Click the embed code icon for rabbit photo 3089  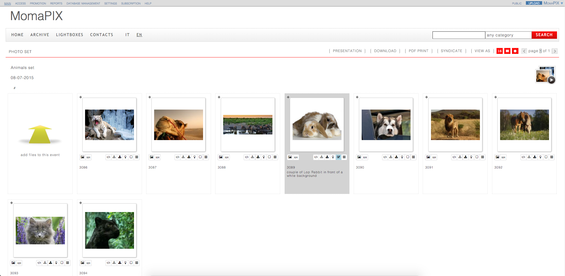316,157
